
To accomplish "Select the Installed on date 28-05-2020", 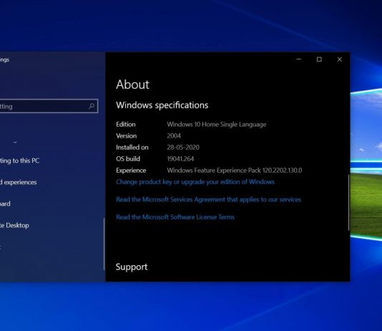I will [x=183, y=148].
